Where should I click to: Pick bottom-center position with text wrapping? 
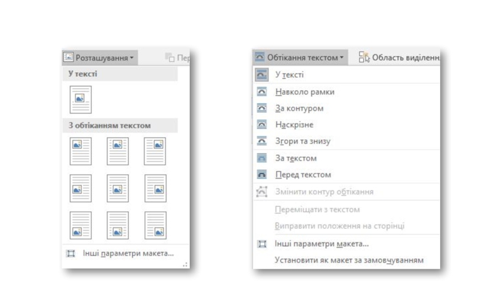118,225
